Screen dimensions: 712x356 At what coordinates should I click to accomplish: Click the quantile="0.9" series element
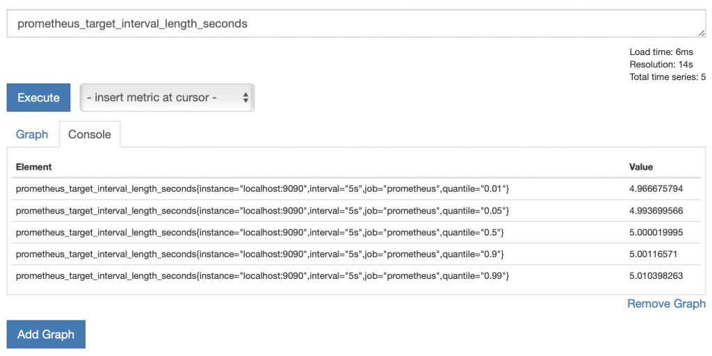(259, 254)
